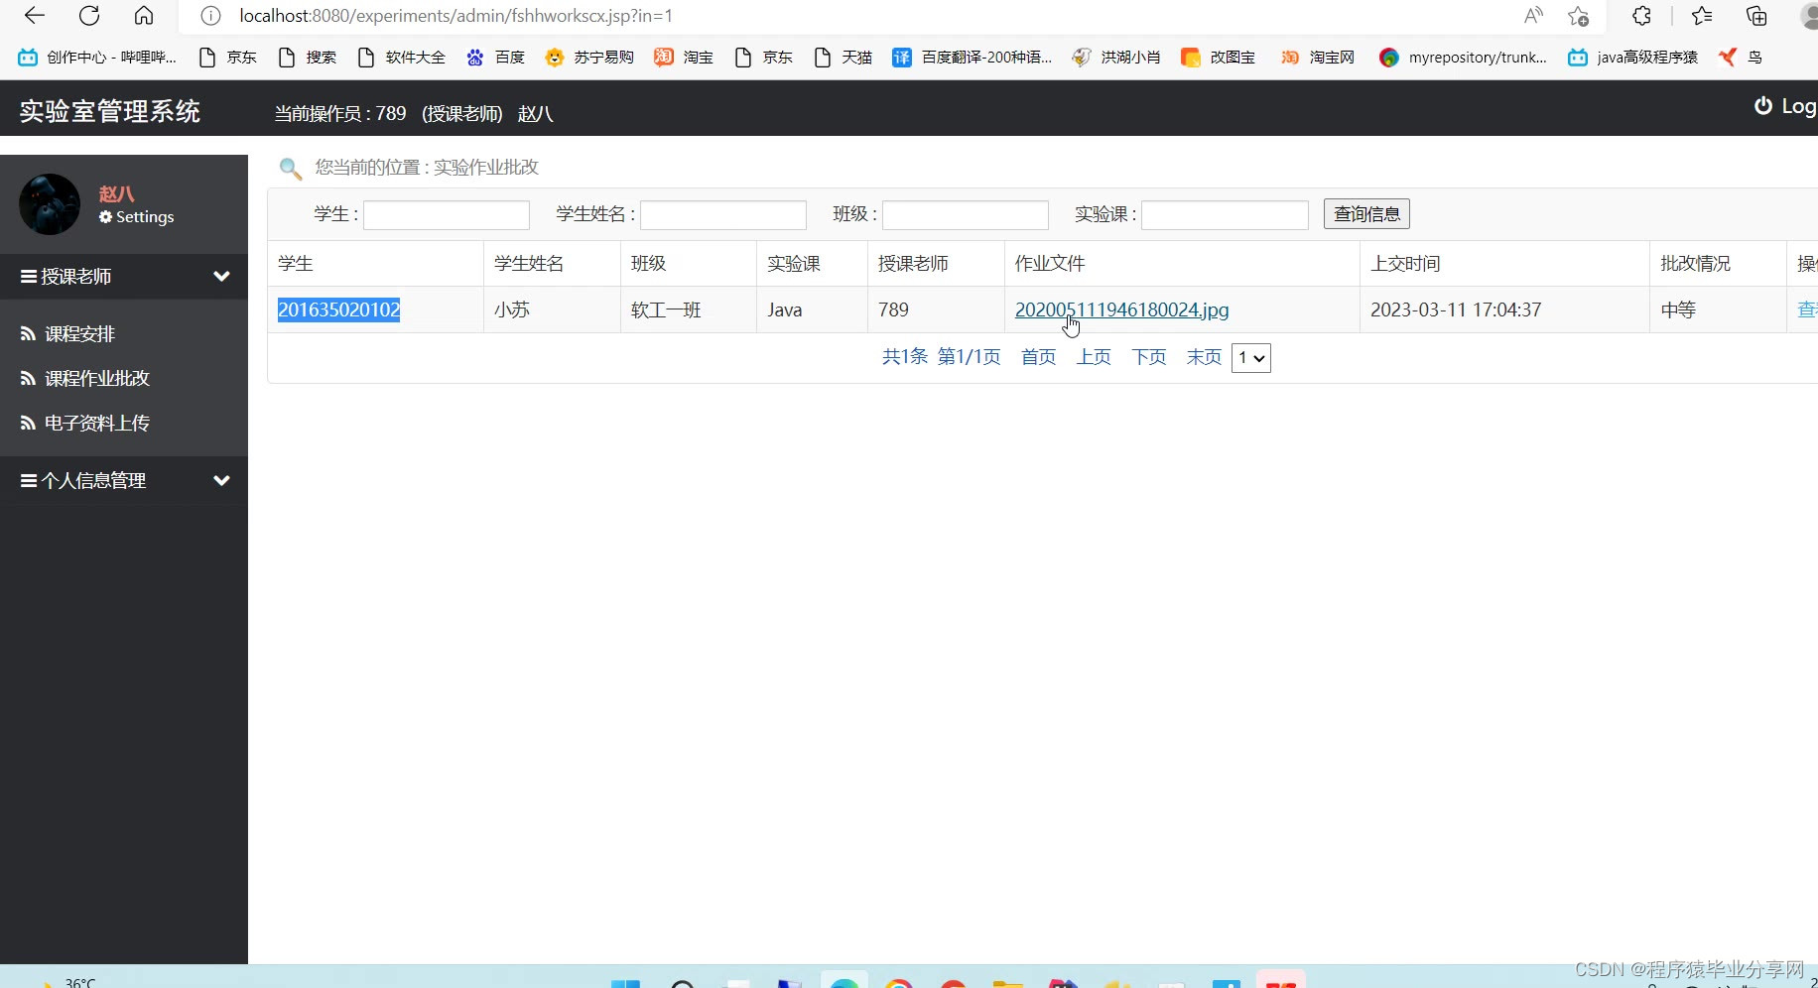Click the browser address bar URL
This screenshot has width=1818, height=988.
(455, 16)
